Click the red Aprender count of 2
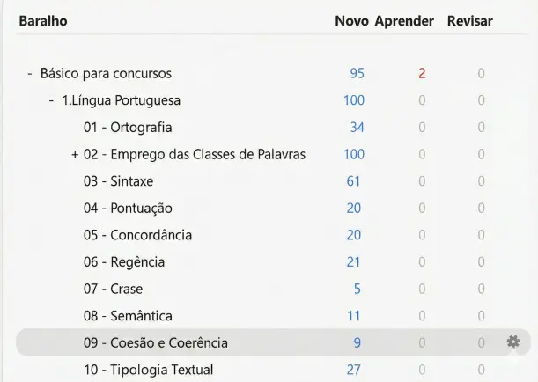 [x=422, y=74]
